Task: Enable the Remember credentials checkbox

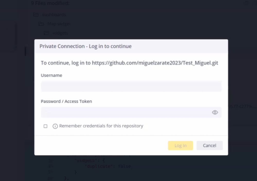Action: coord(46,126)
